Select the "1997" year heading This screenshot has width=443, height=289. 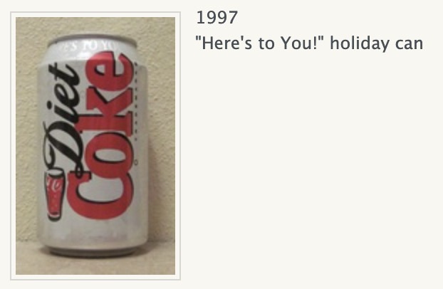217,18
